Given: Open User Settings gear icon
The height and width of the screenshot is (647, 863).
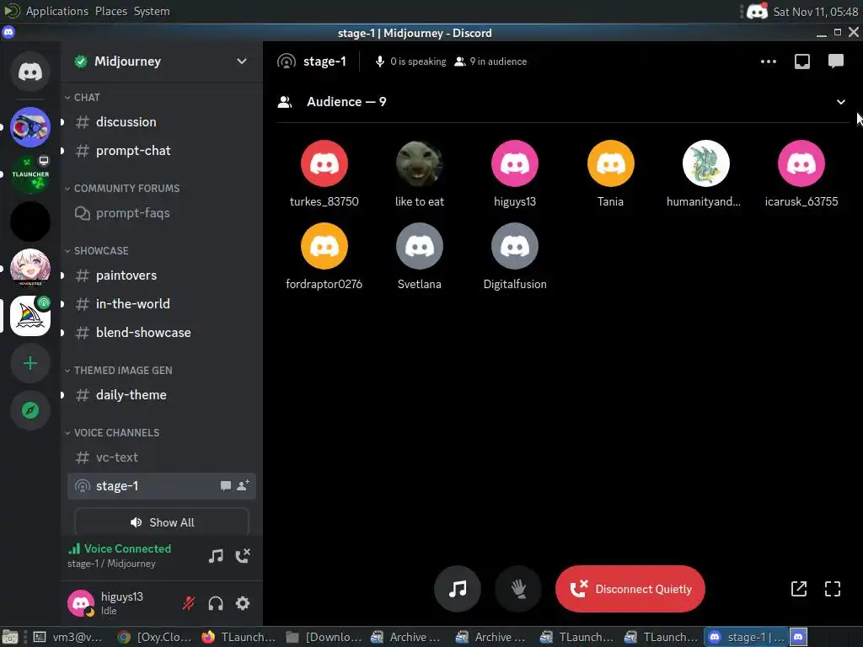Looking at the screenshot, I should (x=243, y=603).
